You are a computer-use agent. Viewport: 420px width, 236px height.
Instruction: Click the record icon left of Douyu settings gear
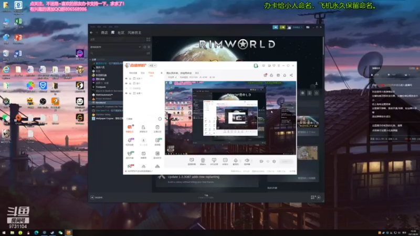tap(261, 162)
